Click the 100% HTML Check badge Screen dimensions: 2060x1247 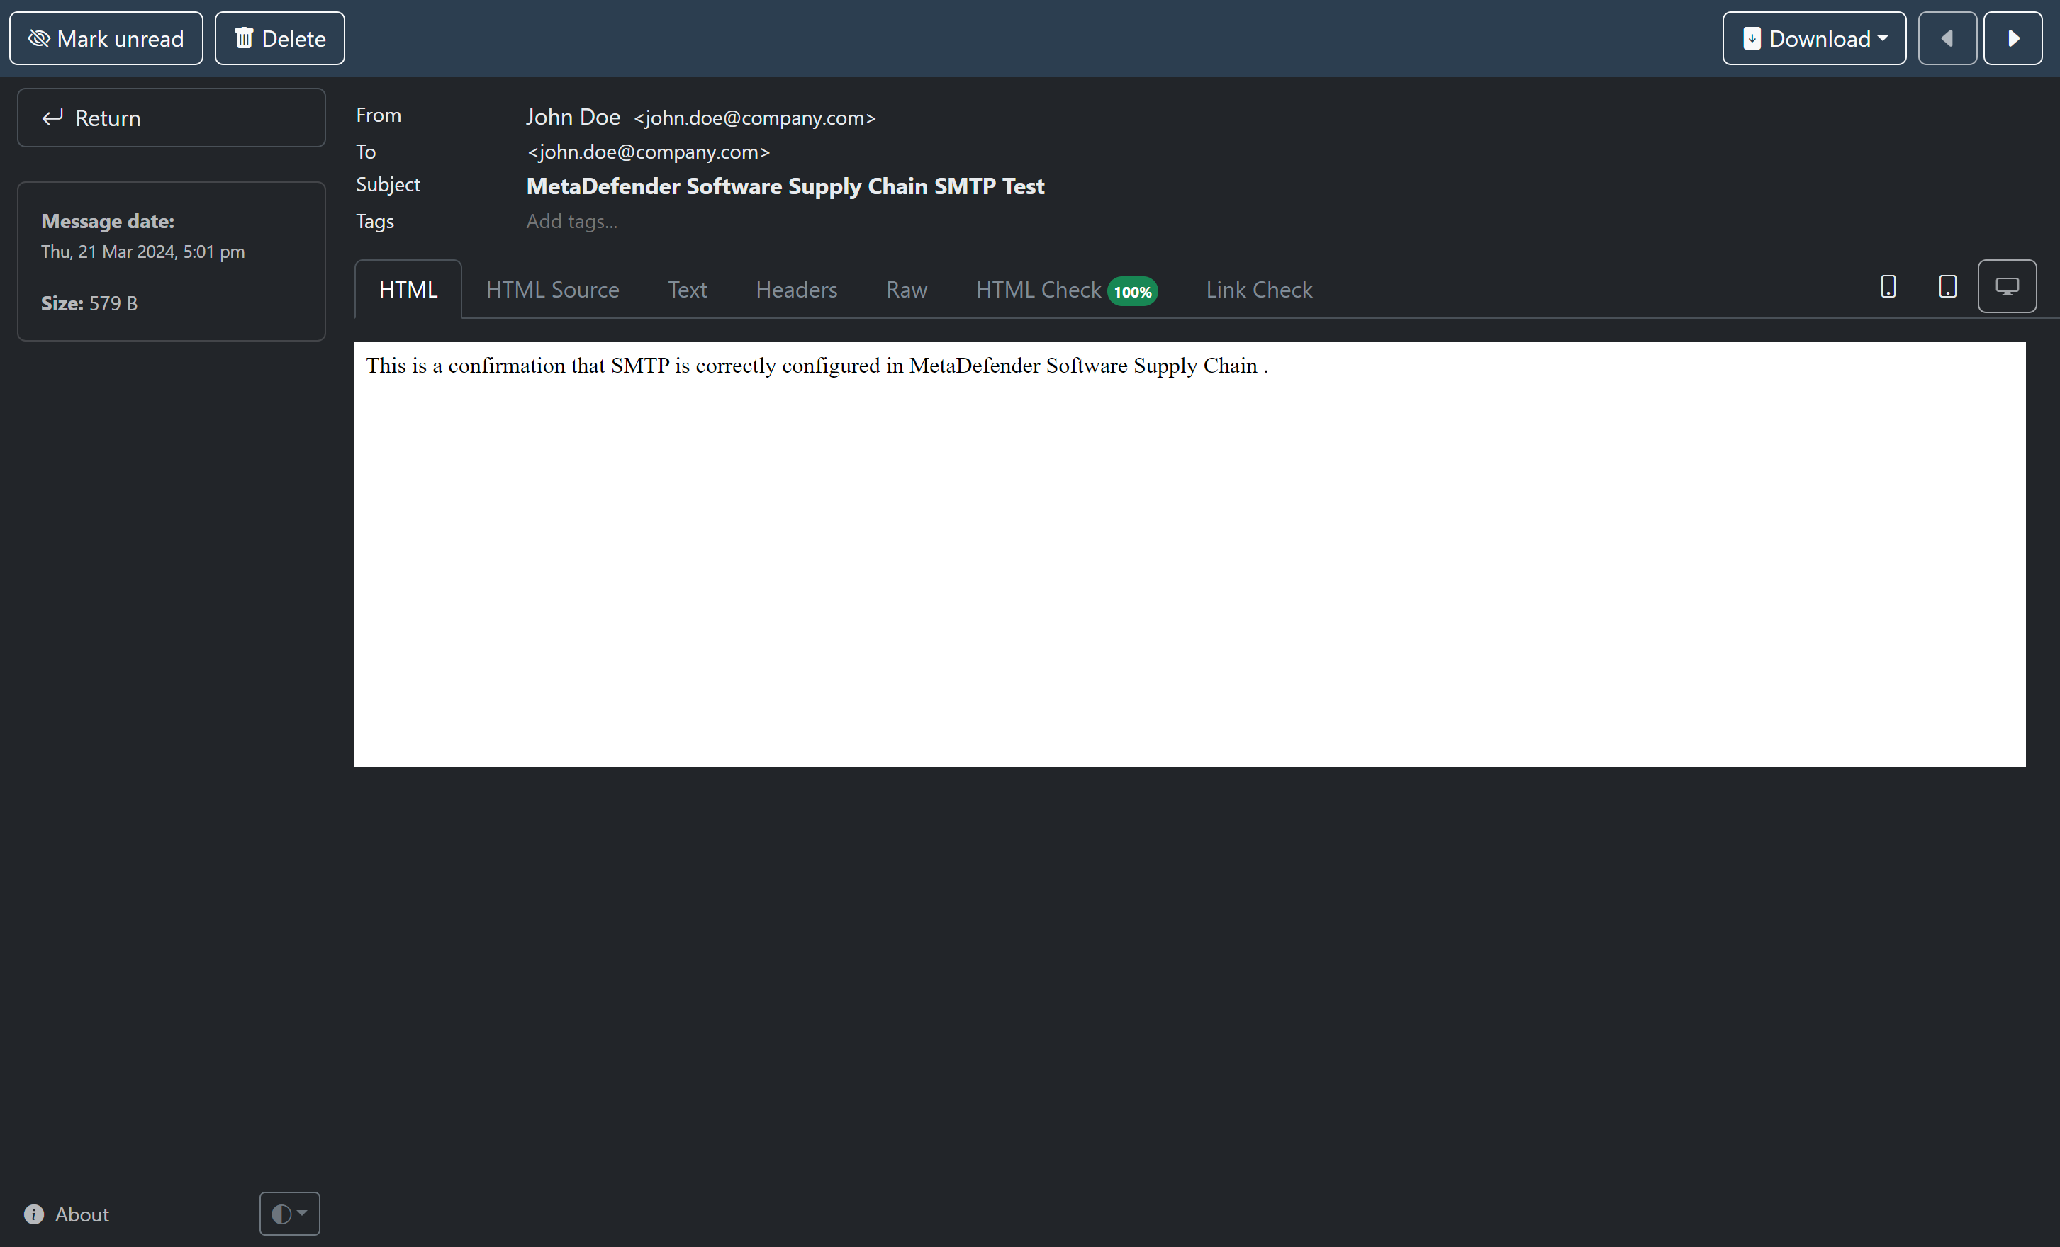(x=1132, y=292)
